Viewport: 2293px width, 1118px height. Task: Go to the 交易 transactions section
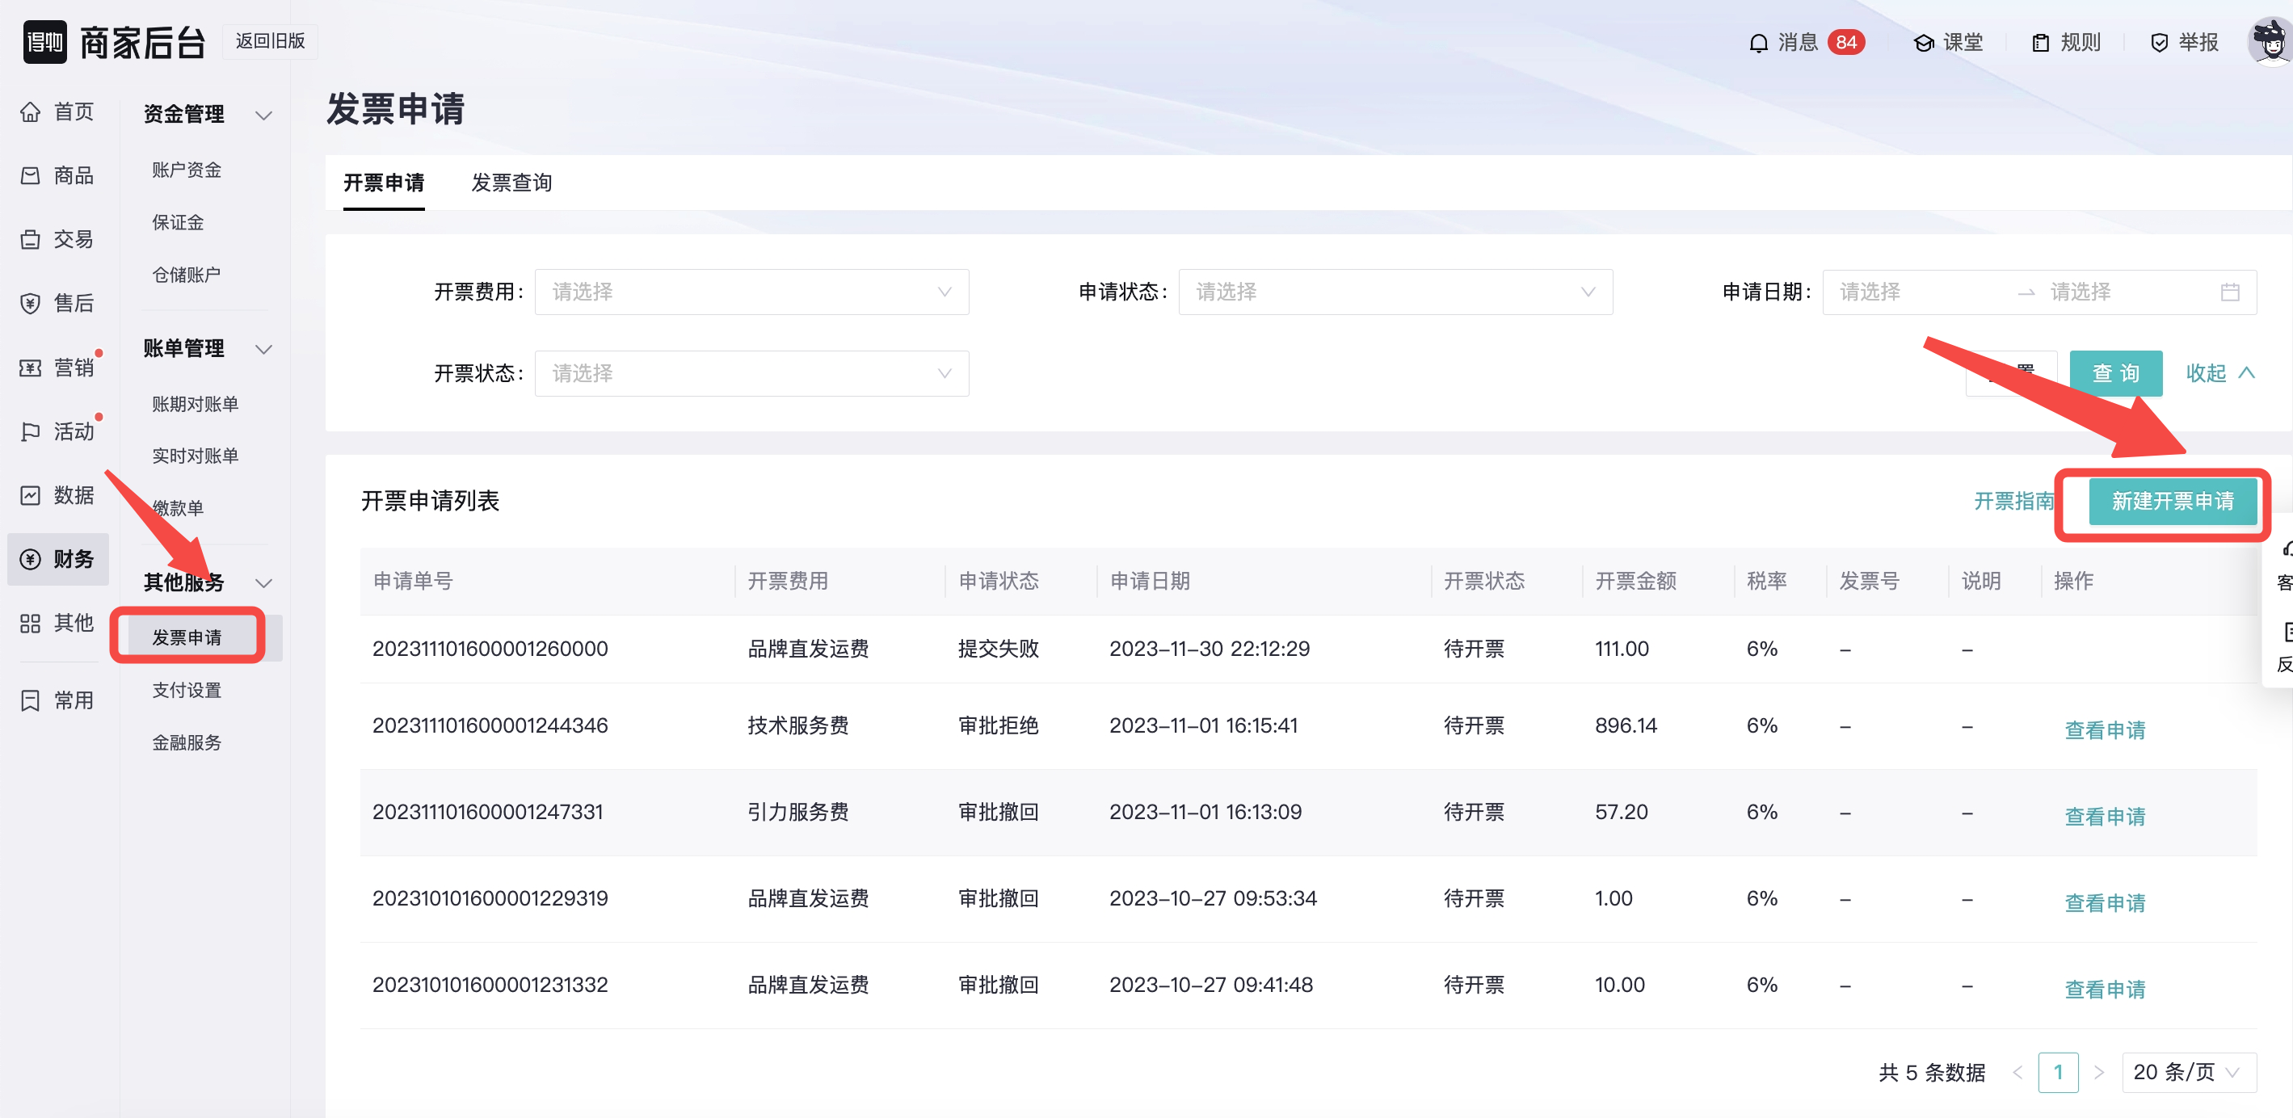point(57,239)
